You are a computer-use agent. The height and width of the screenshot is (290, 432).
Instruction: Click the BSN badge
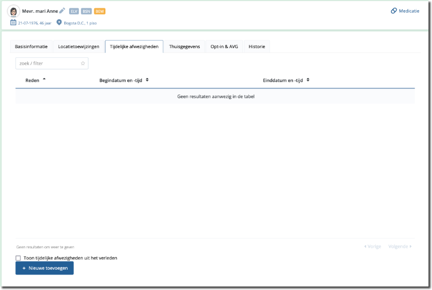(x=86, y=11)
